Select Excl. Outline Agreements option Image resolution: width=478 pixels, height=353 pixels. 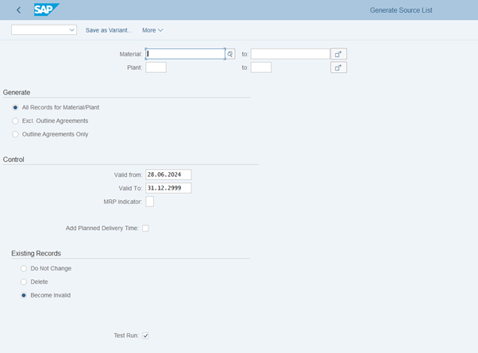click(15, 121)
